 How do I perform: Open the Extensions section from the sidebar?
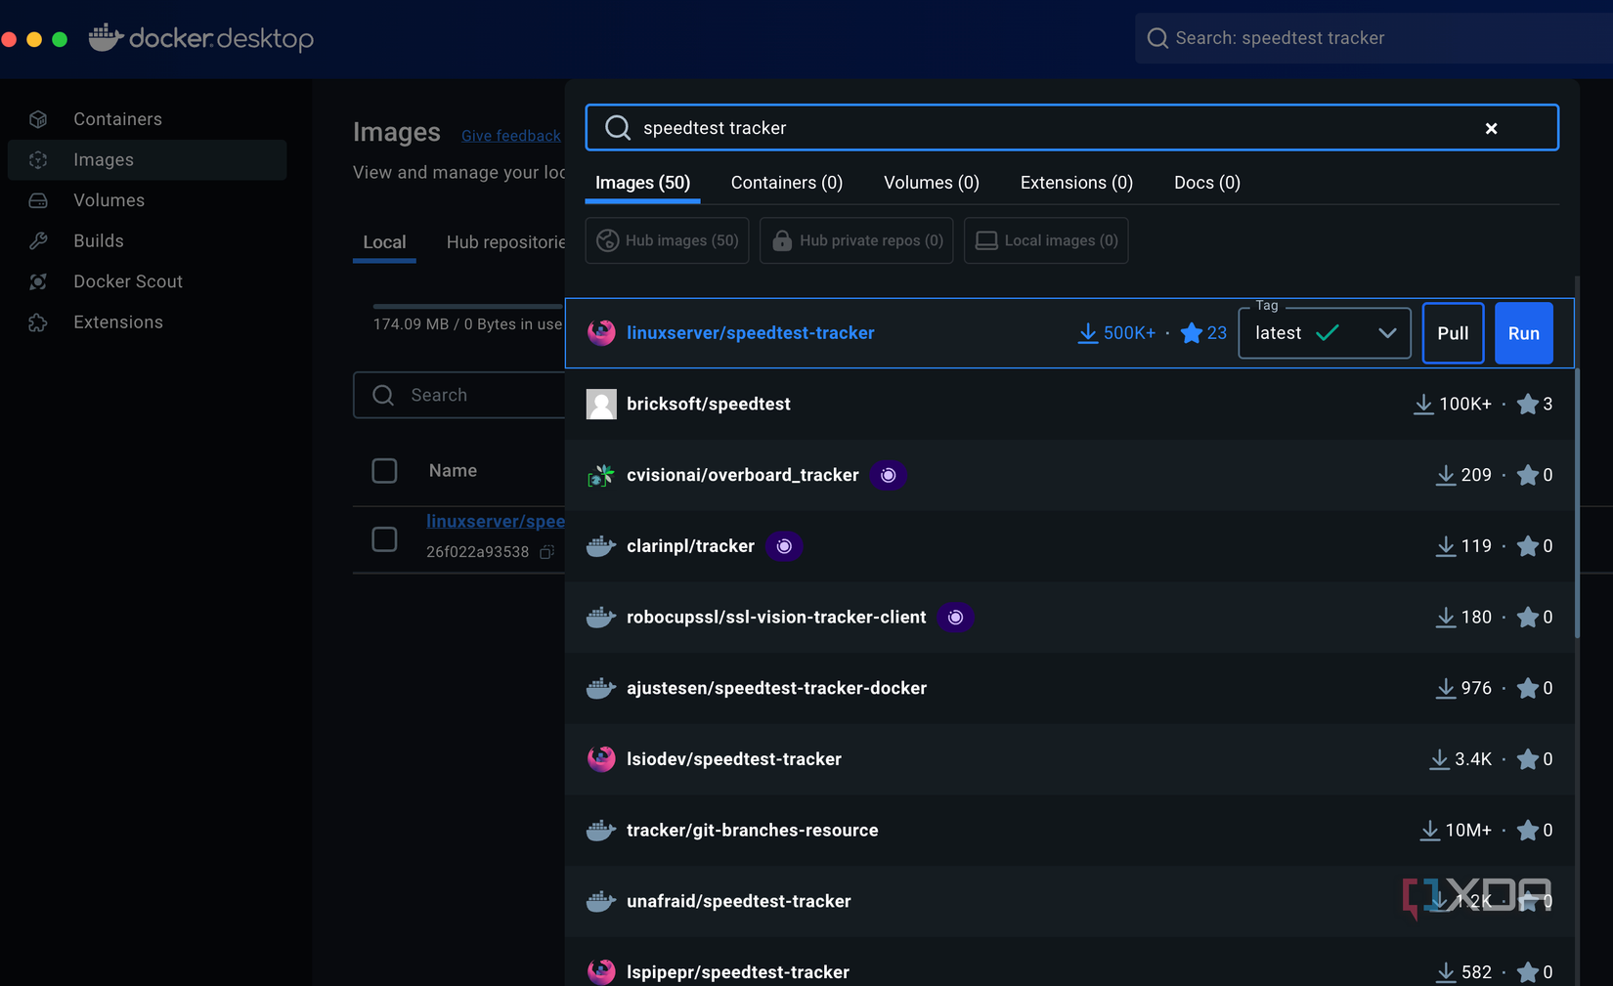[118, 322]
